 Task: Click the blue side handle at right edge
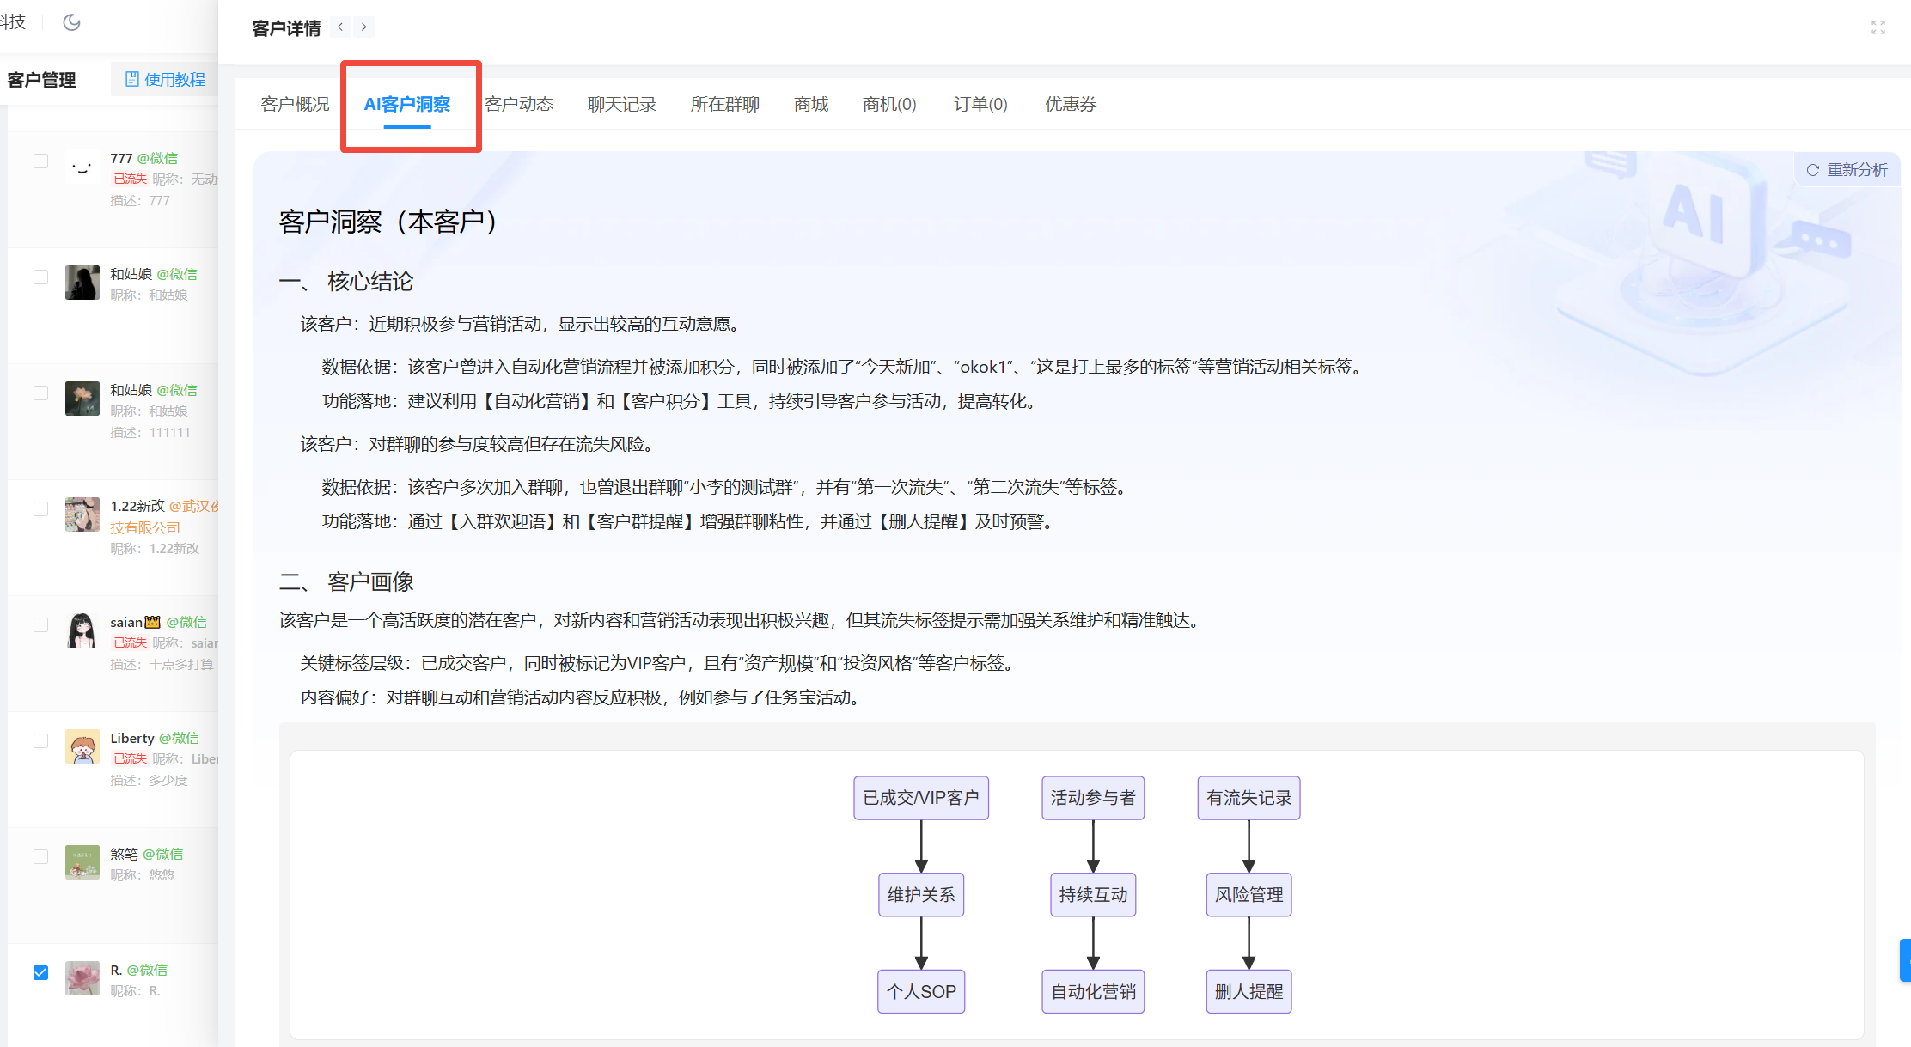1905,960
